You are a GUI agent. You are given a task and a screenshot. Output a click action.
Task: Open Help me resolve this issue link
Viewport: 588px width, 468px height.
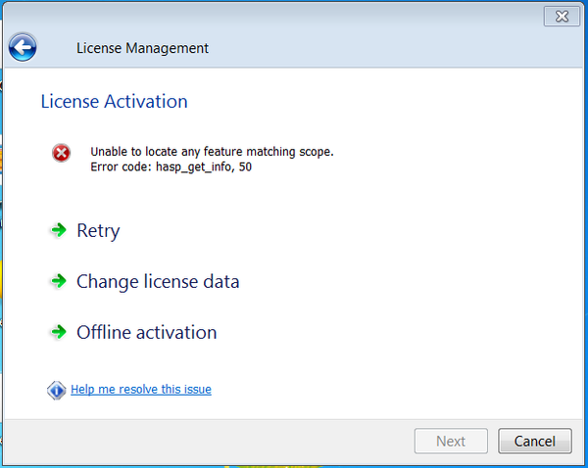coord(141,390)
